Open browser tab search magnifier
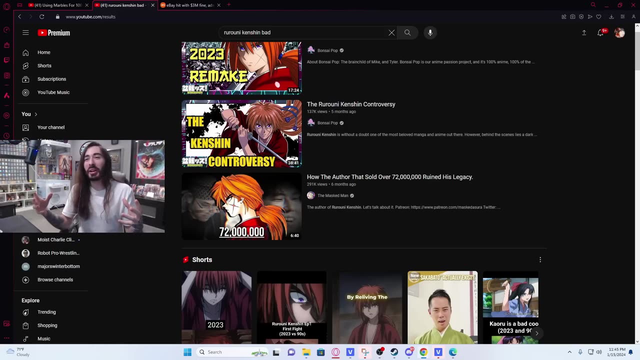 (x=593, y=5)
